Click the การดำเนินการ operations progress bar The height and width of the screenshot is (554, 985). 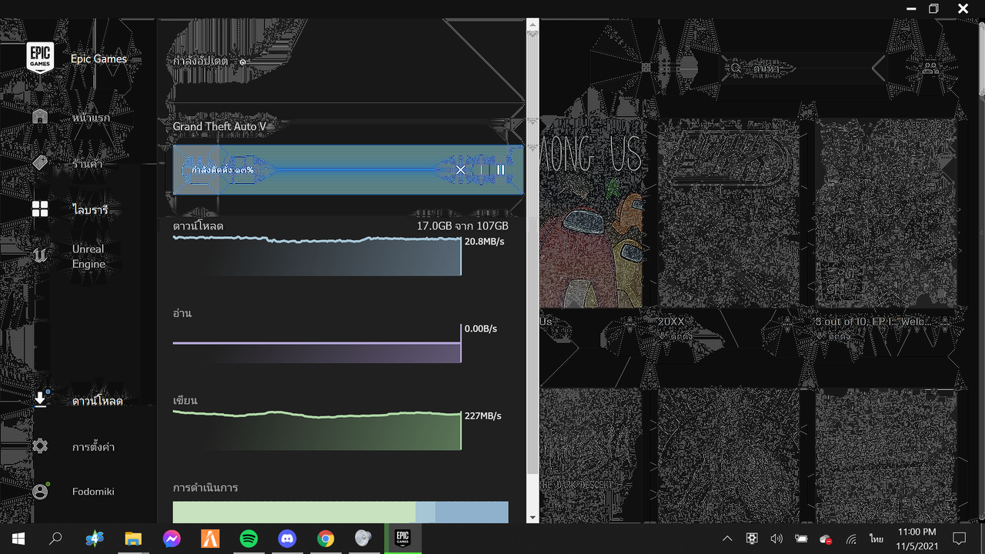point(340,512)
